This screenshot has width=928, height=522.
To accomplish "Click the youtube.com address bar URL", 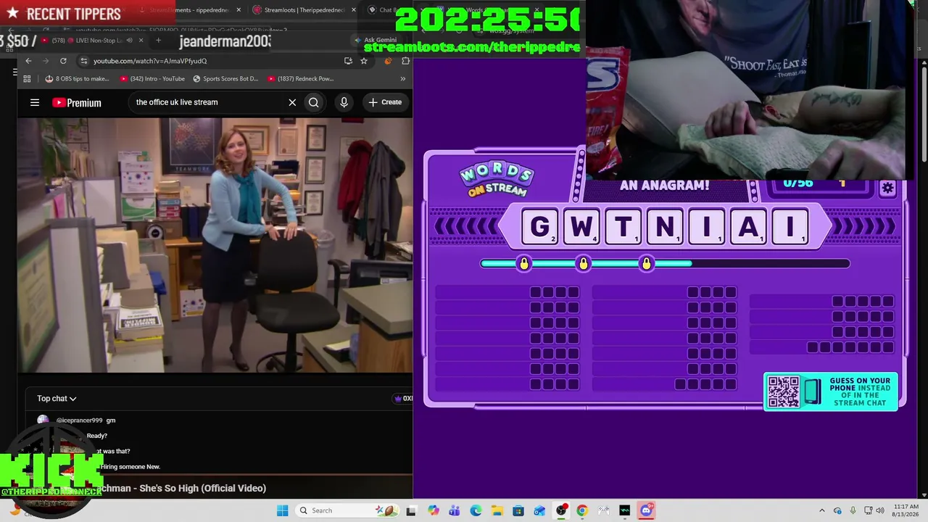I will tap(150, 61).
